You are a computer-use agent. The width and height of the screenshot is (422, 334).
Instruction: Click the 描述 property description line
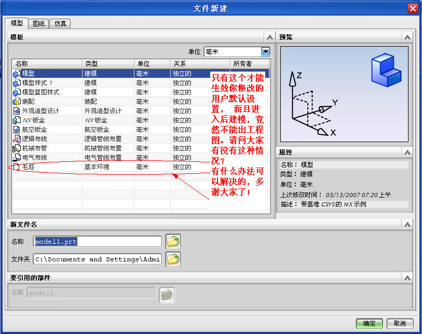pyautogui.click(x=344, y=204)
